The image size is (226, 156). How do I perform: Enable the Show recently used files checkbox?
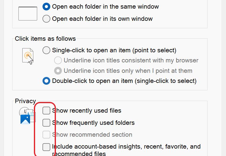point(46,111)
